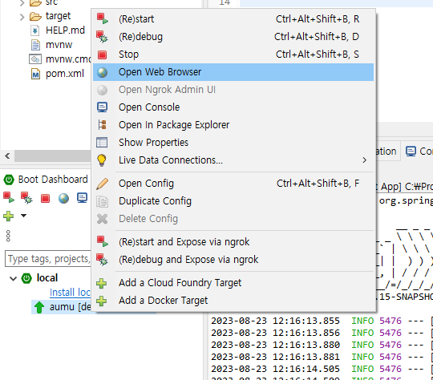Switch to the Console tab

pyautogui.click(x=419, y=152)
